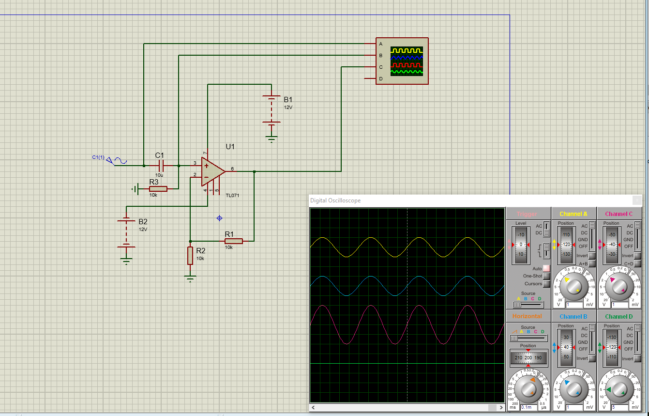Image resolution: width=649 pixels, height=416 pixels.
Task: Toggle the Channel C C+D button
Action: [x=637, y=264]
